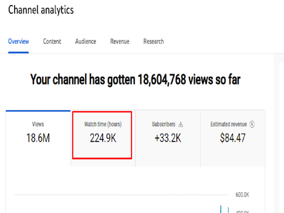Click the 224.9K watch time value

[x=103, y=138]
